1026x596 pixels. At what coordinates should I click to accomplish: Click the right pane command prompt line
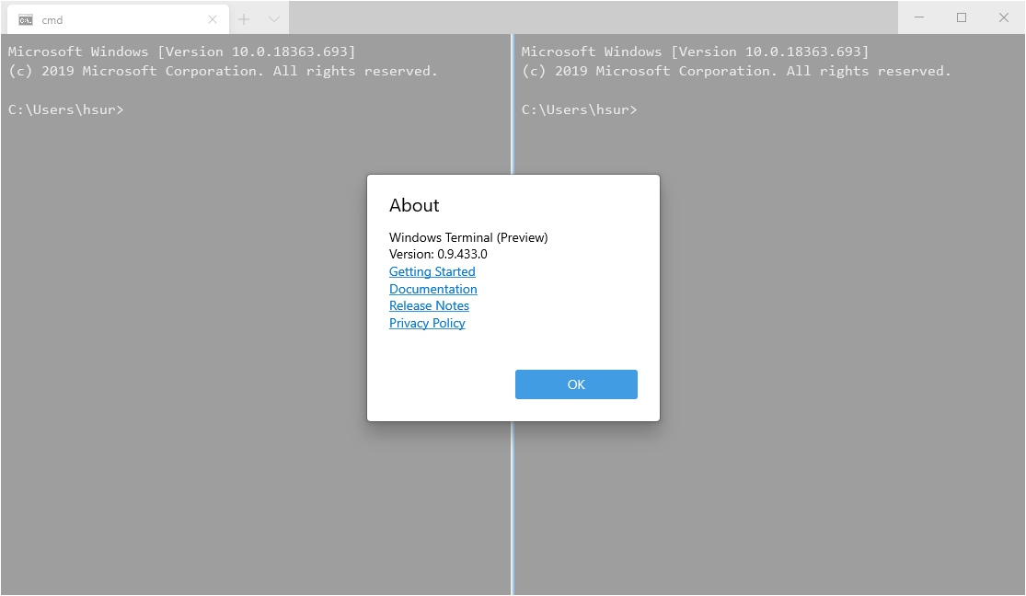click(579, 109)
